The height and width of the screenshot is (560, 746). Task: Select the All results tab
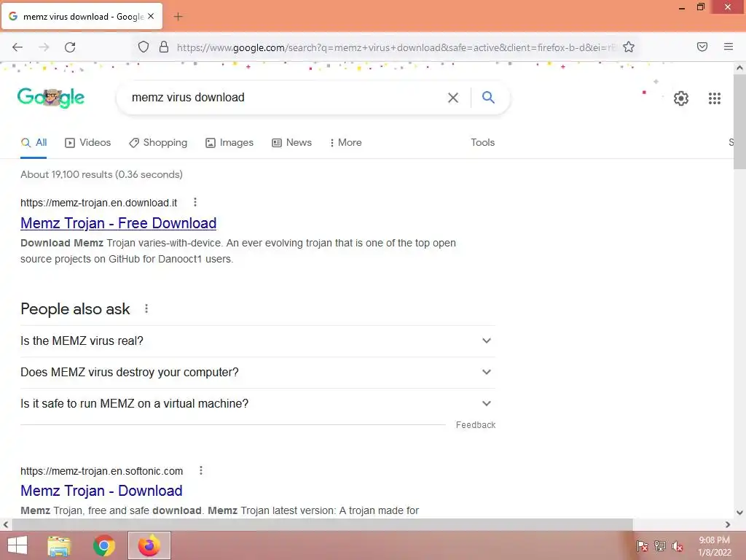click(34, 142)
